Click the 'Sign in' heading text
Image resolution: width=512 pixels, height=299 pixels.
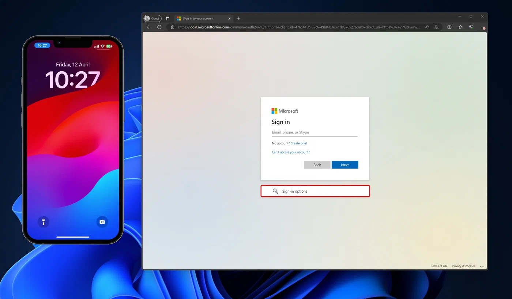point(281,122)
